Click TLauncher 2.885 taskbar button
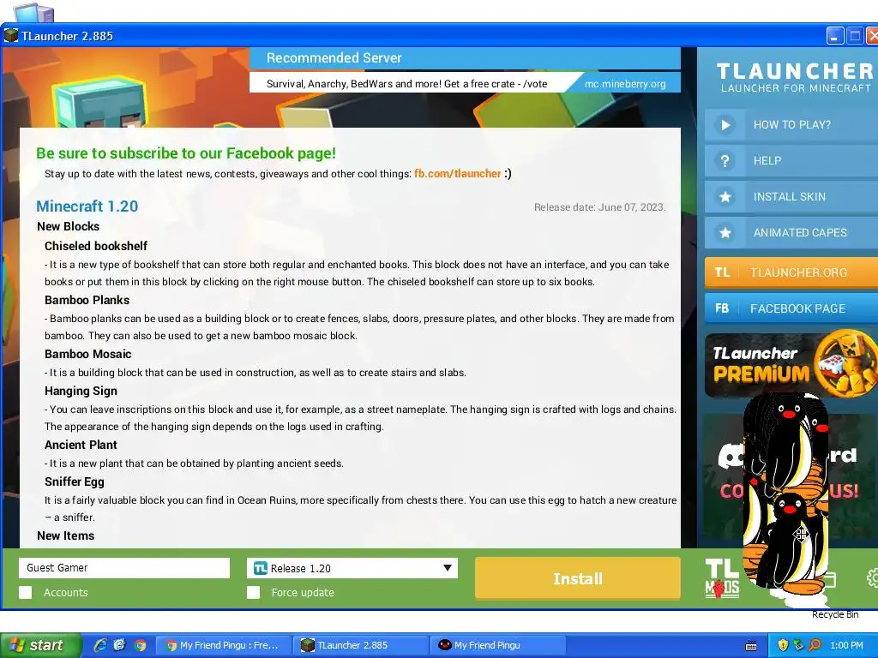The height and width of the screenshot is (658, 878). [x=361, y=645]
